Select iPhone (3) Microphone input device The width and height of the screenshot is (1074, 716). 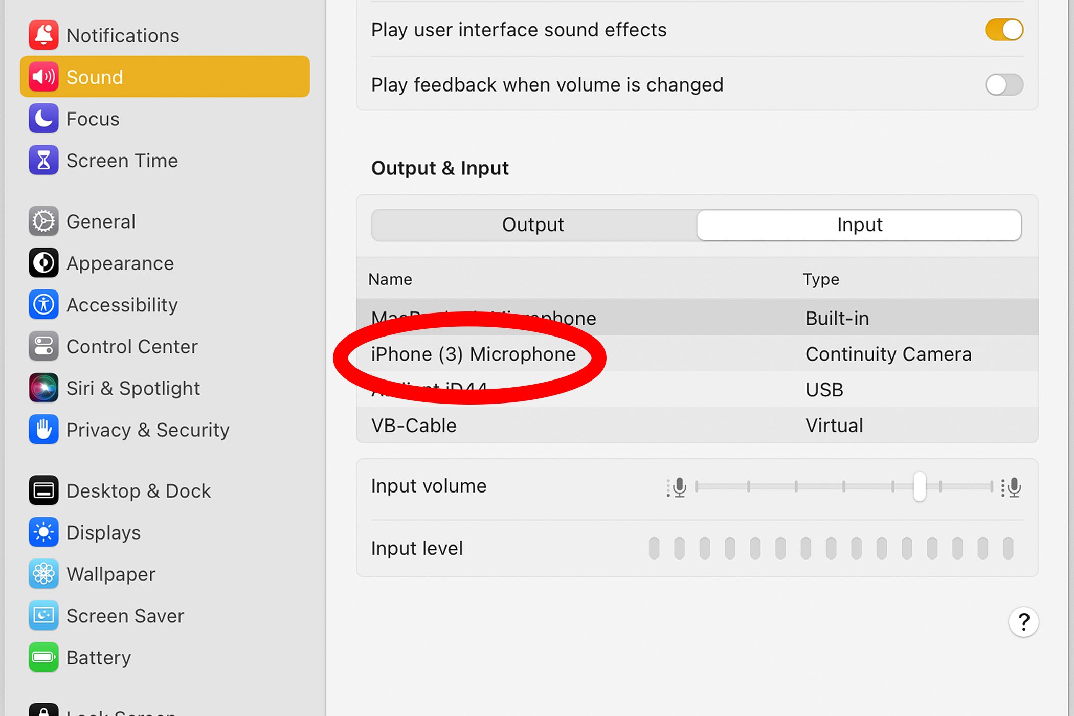[x=473, y=354]
